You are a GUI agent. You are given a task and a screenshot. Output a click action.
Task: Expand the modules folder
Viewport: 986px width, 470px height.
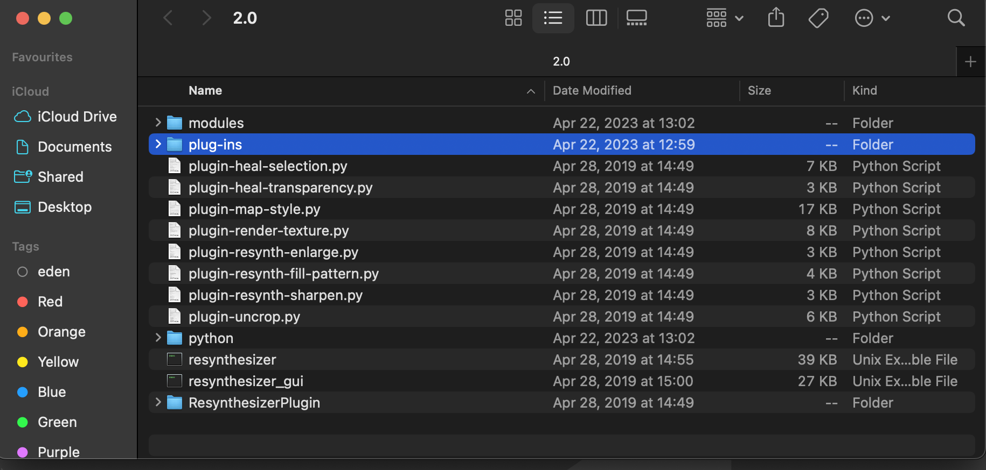[158, 123]
